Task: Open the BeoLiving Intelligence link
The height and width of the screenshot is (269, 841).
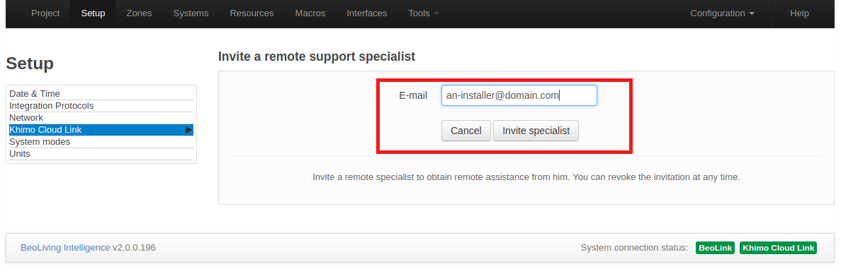Action: [x=65, y=248]
